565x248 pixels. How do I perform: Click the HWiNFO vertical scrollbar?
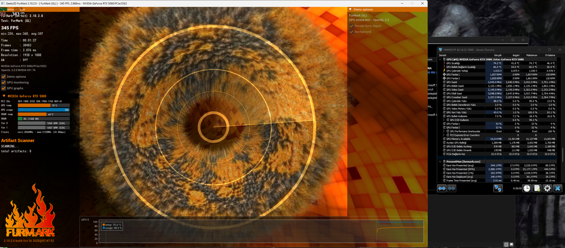click(563, 155)
